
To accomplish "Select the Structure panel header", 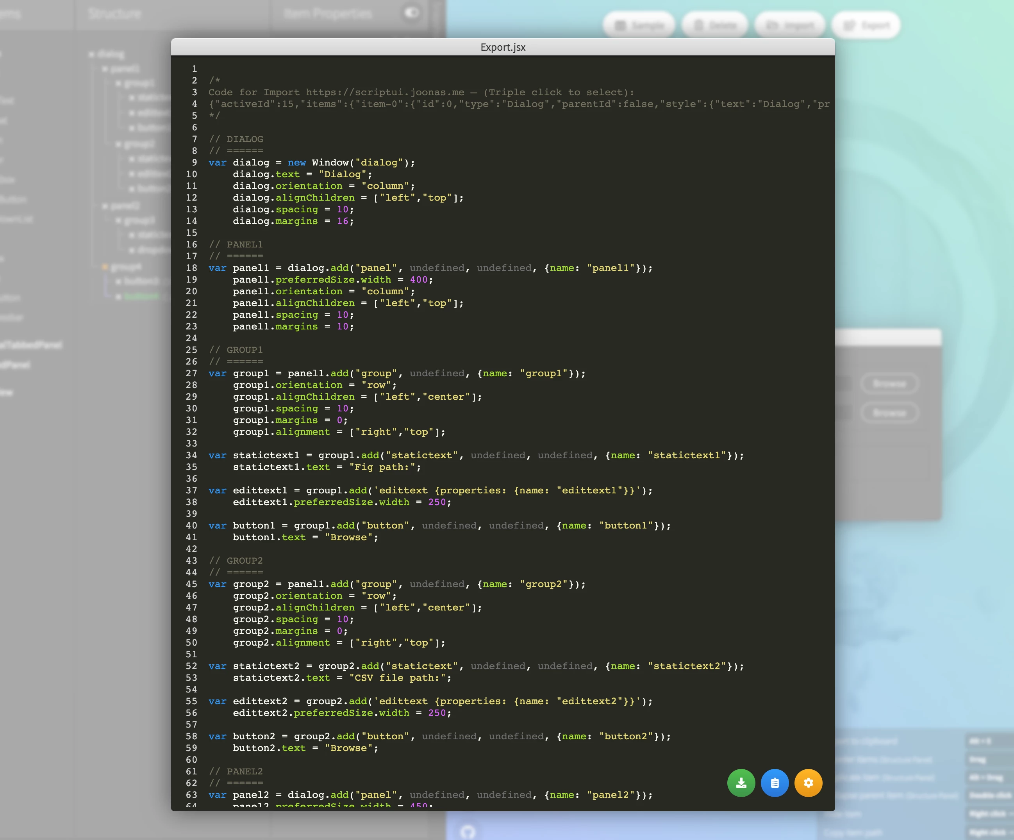I will click(115, 14).
